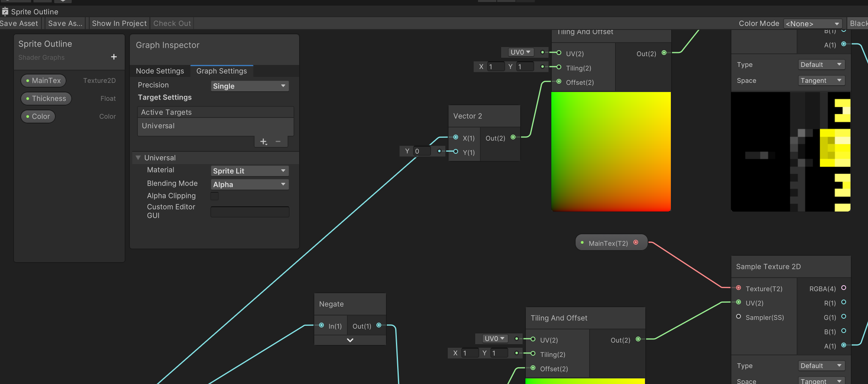Click Out(2) port of upper Tiling And Offset
Viewport: 868px width, 384px height.
[x=664, y=53]
